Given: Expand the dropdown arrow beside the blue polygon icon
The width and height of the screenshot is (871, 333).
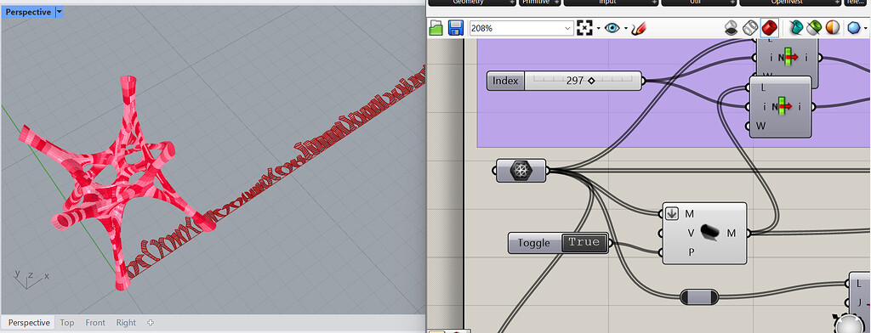Looking at the screenshot, I should [x=865, y=28].
